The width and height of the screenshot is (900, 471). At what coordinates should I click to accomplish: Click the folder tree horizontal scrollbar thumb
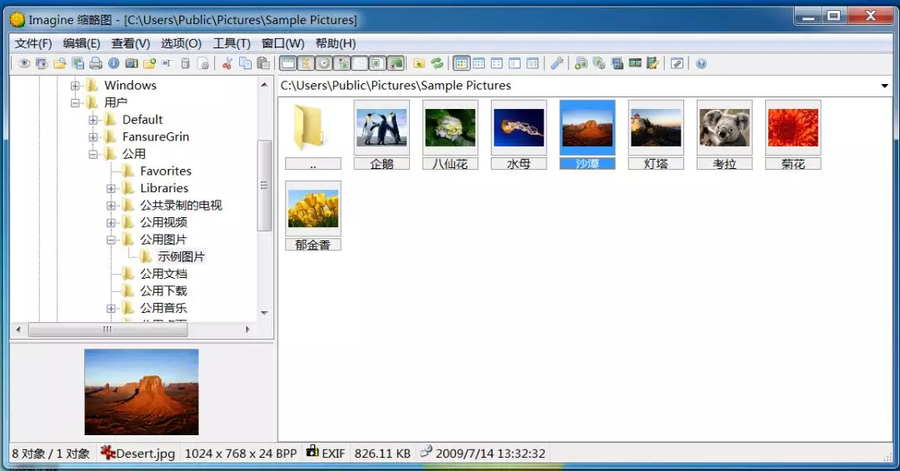tap(107, 330)
